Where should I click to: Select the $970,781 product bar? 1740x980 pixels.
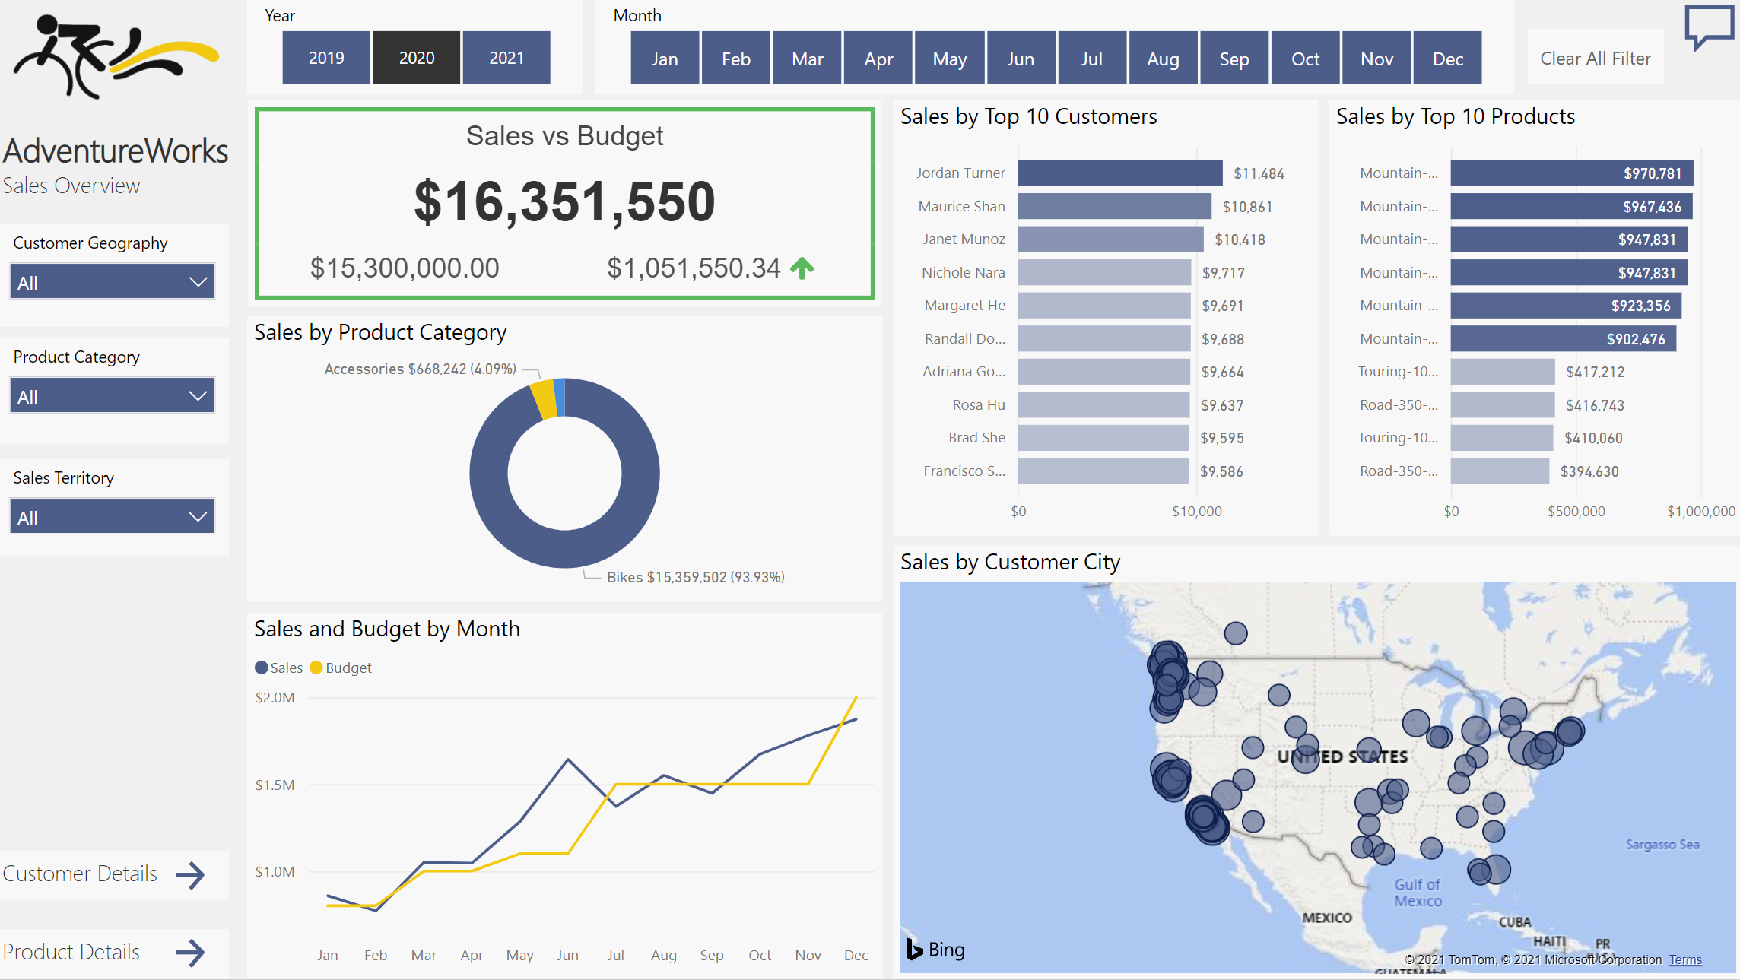pyautogui.click(x=1572, y=173)
